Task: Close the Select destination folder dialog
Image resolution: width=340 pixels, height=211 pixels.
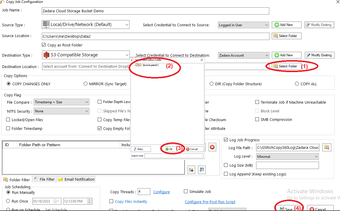Action: pos(201,60)
